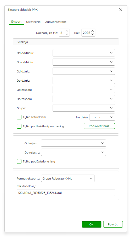
Task: Decrease the Dochody za Mc month value
Action: click(x=67, y=34)
